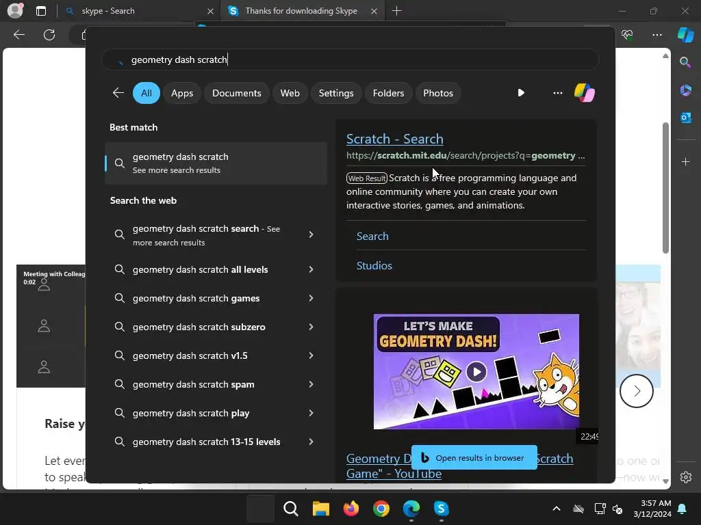Viewport: 701px width, 525px height.
Task: Open the Edge profile avatar
Action: (x=15, y=11)
